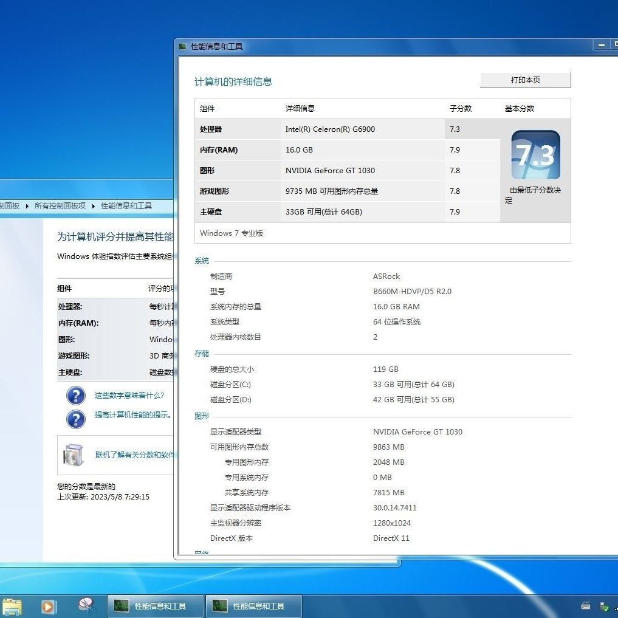The width and height of the screenshot is (618, 618).
Task: Click the keyboard icon in system tray
Action: point(586,606)
